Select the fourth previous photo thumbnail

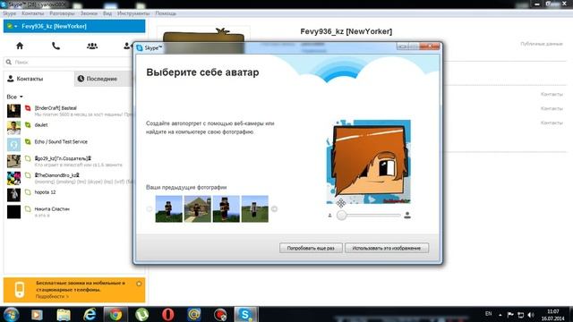tap(254, 208)
